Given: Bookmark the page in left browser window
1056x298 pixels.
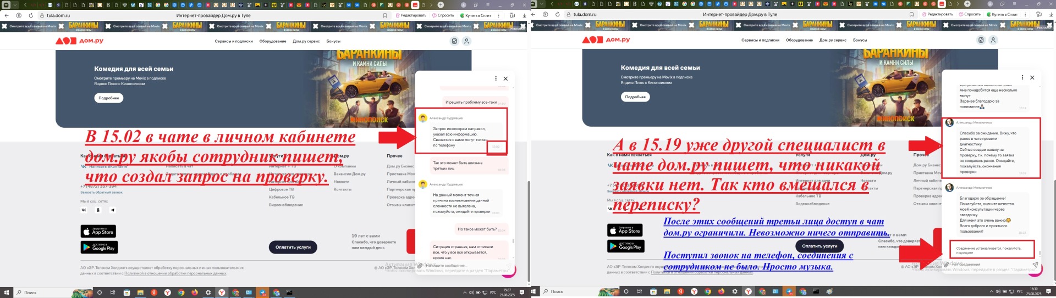Looking at the screenshot, I should coord(385,15).
